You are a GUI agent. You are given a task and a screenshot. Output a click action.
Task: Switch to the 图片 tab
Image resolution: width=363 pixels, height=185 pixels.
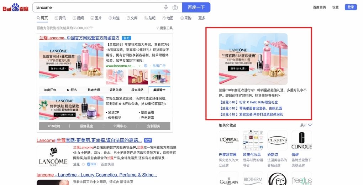(96, 18)
